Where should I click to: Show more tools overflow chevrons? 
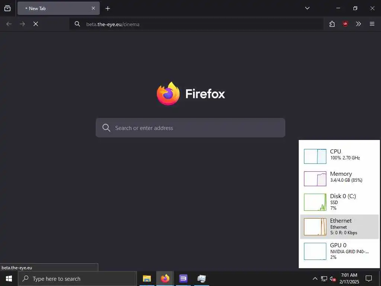click(x=358, y=24)
